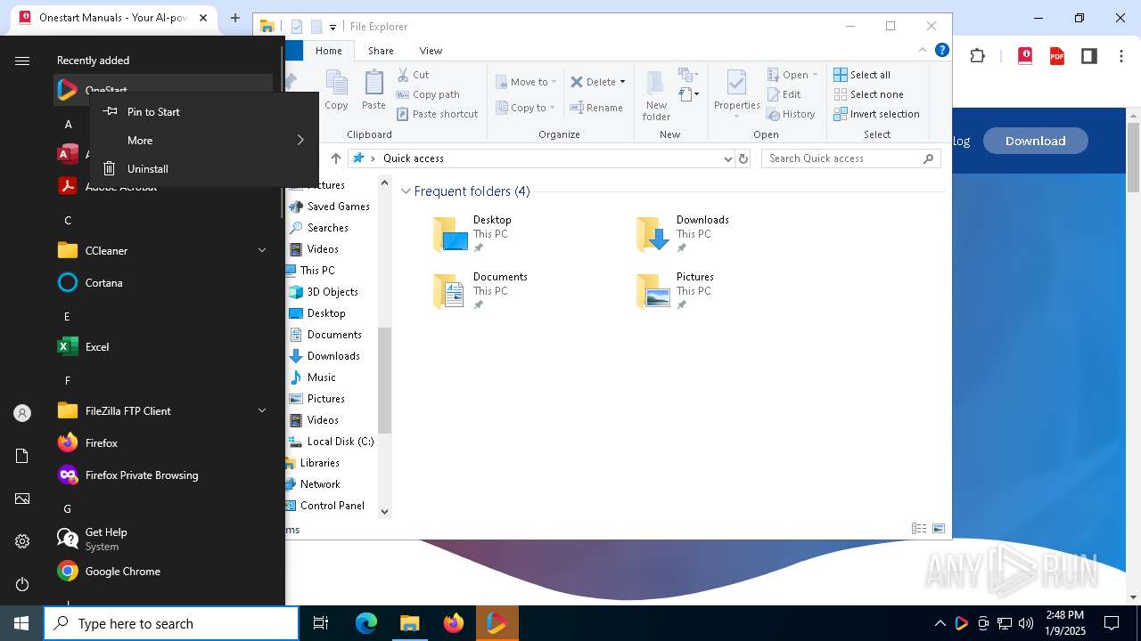Open the More submenu in context menu
The image size is (1141, 641).
(x=204, y=140)
